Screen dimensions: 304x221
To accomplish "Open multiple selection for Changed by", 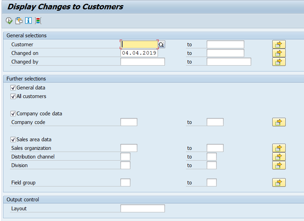I will coord(279,62).
